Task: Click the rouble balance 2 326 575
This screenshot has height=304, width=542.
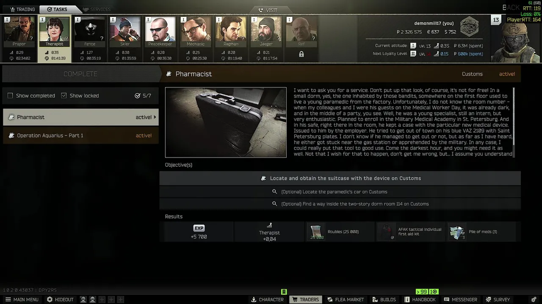Action: [409, 32]
